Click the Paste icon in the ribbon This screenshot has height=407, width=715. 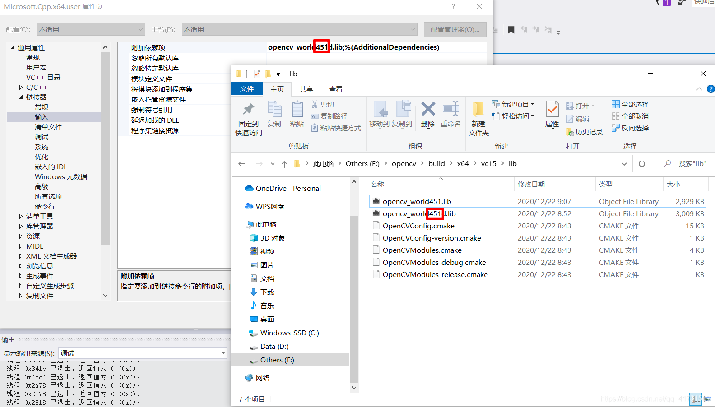coord(297,109)
